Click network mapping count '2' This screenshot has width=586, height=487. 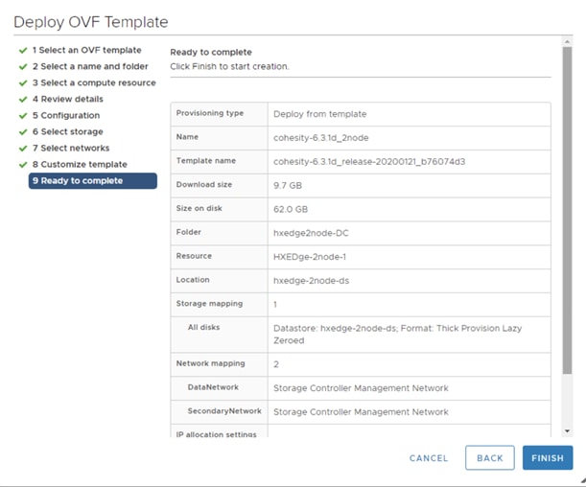point(276,364)
